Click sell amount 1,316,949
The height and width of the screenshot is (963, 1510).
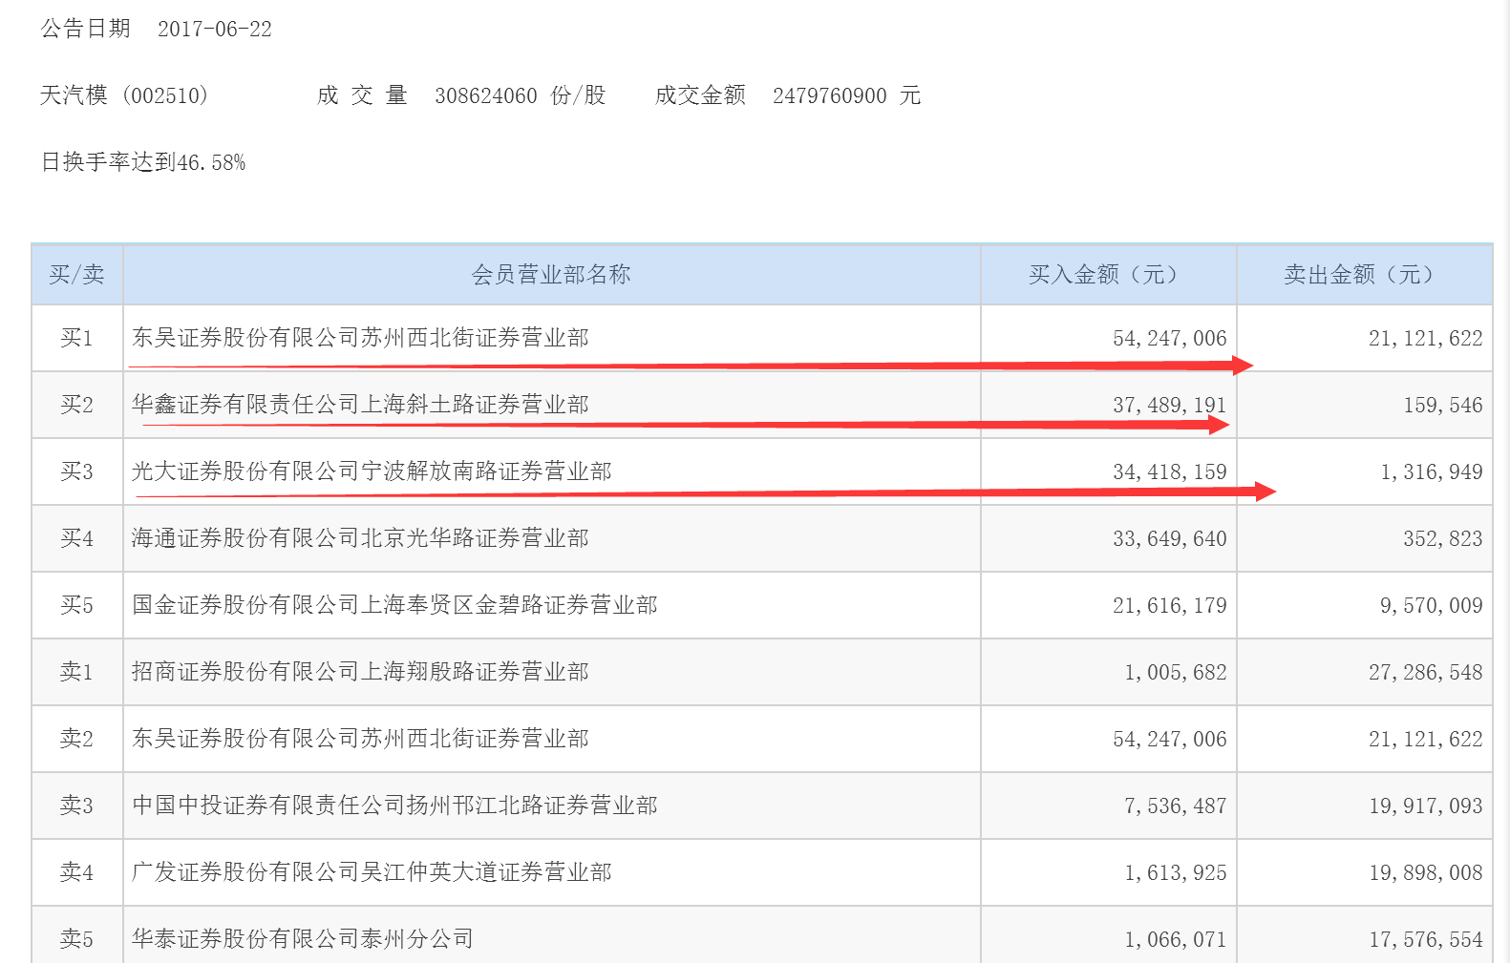point(1432,471)
